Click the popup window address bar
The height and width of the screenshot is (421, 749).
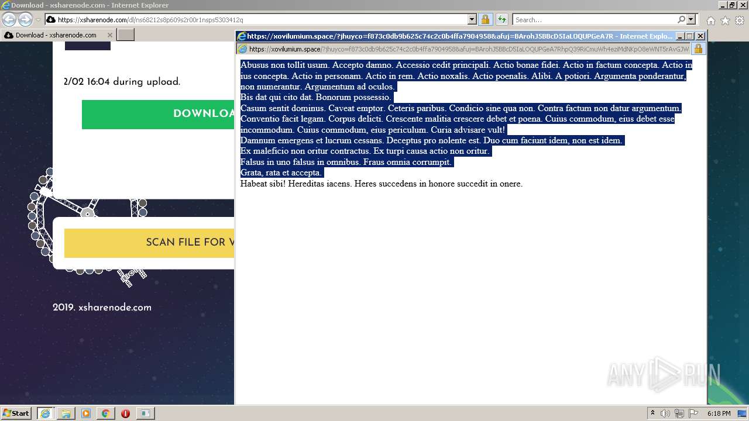463,49
